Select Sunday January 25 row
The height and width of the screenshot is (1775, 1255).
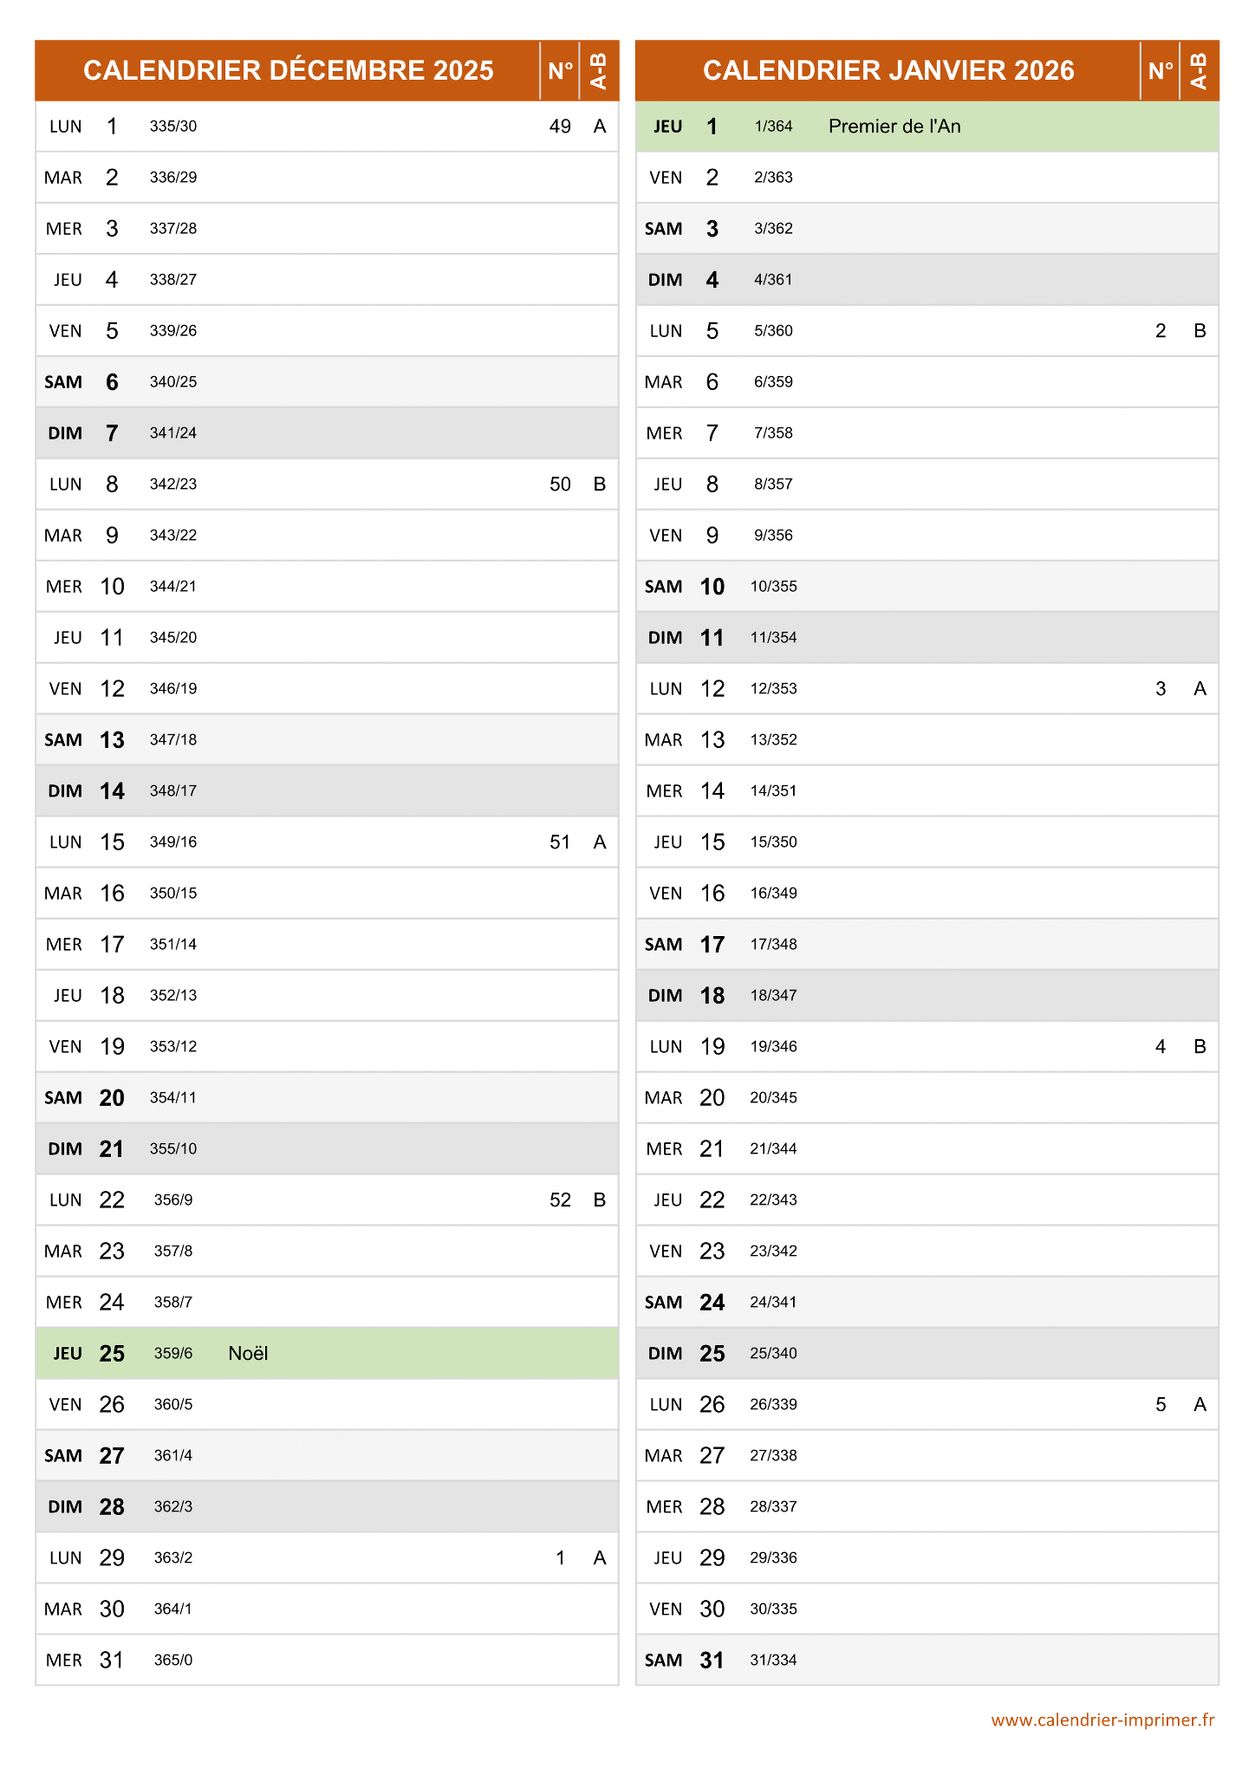pyautogui.click(x=927, y=1353)
